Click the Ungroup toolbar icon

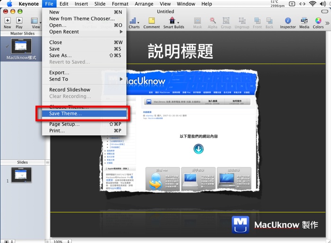click(242, 20)
